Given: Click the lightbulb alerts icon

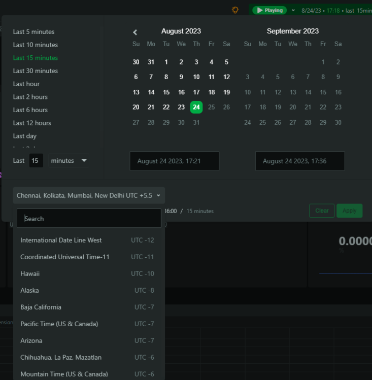Looking at the screenshot, I should point(235,10).
